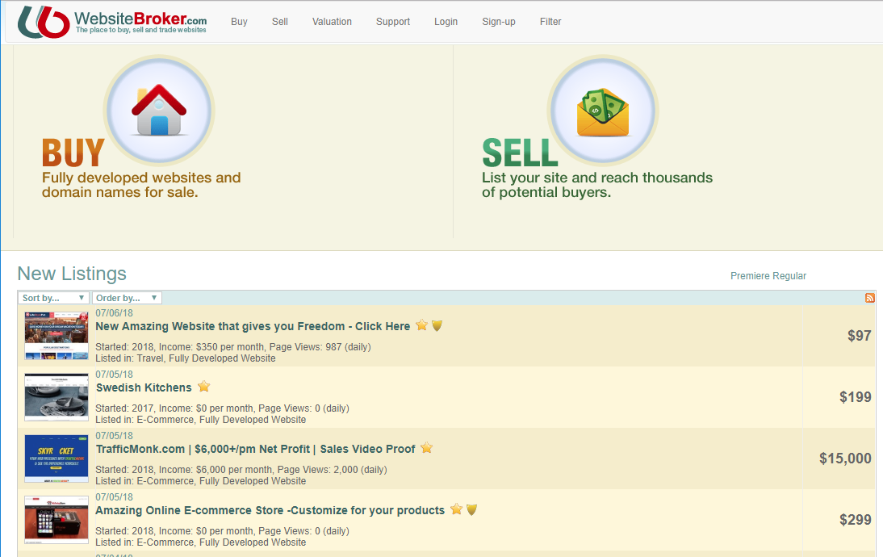
Task: Click the $299 price
Action: pos(856,520)
